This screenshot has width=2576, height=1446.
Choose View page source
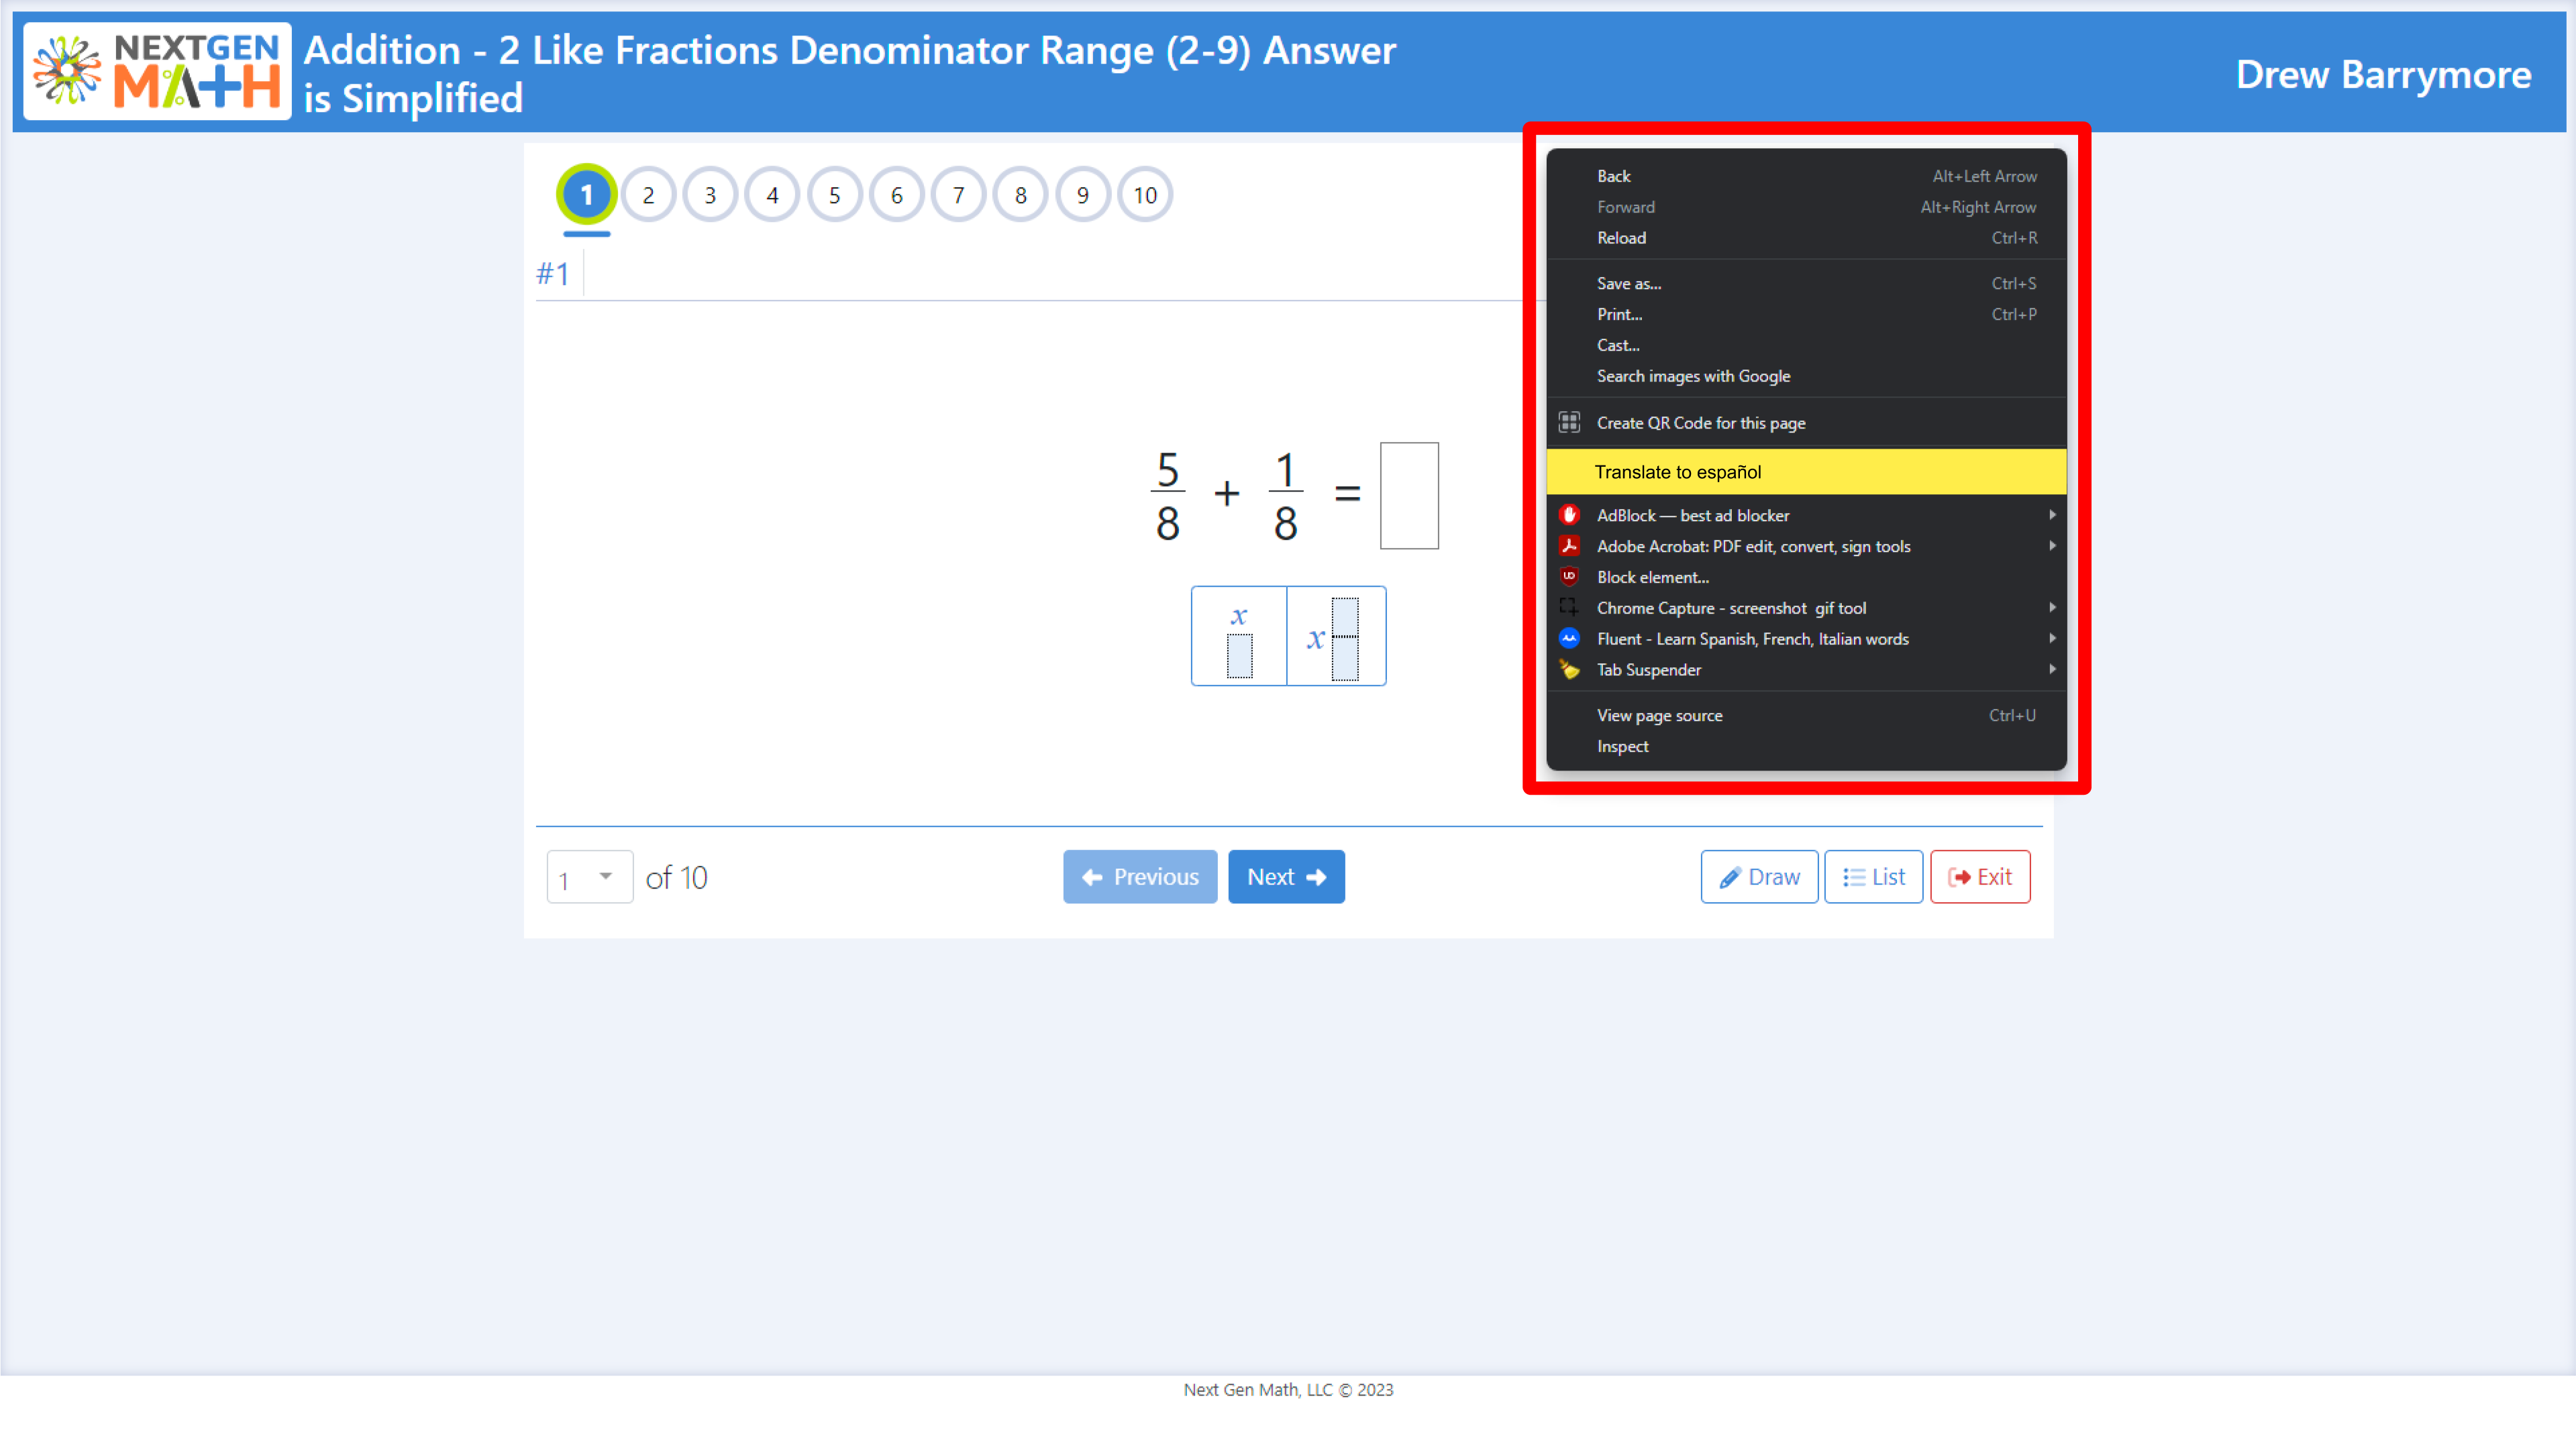tap(1659, 714)
